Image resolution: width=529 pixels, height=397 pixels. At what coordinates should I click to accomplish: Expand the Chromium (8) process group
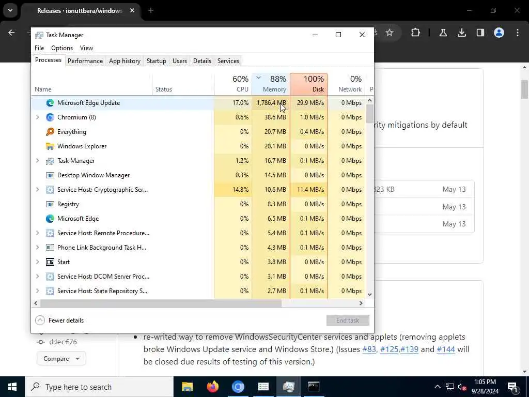pyautogui.click(x=37, y=117)
